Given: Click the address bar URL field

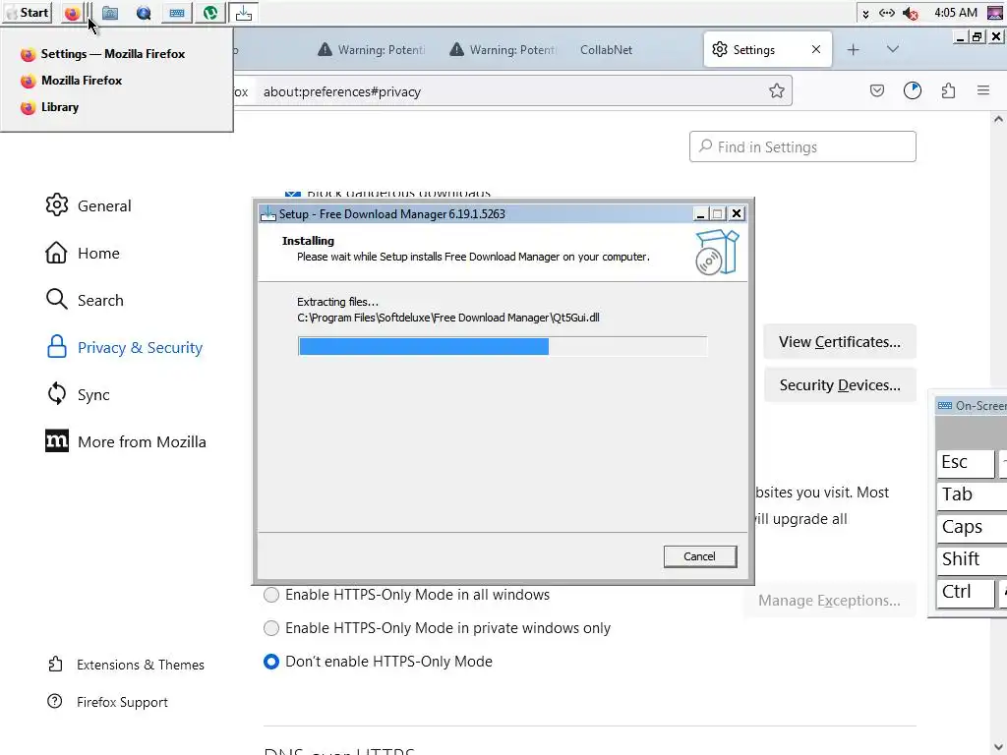Looking at the screenshot, I should 510,91.
